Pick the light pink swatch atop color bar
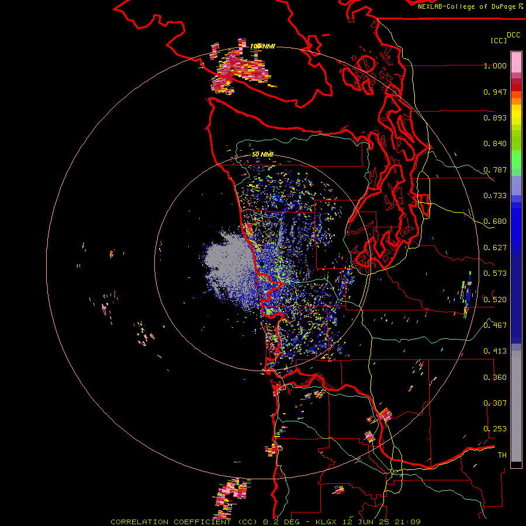 click(516, 62)
